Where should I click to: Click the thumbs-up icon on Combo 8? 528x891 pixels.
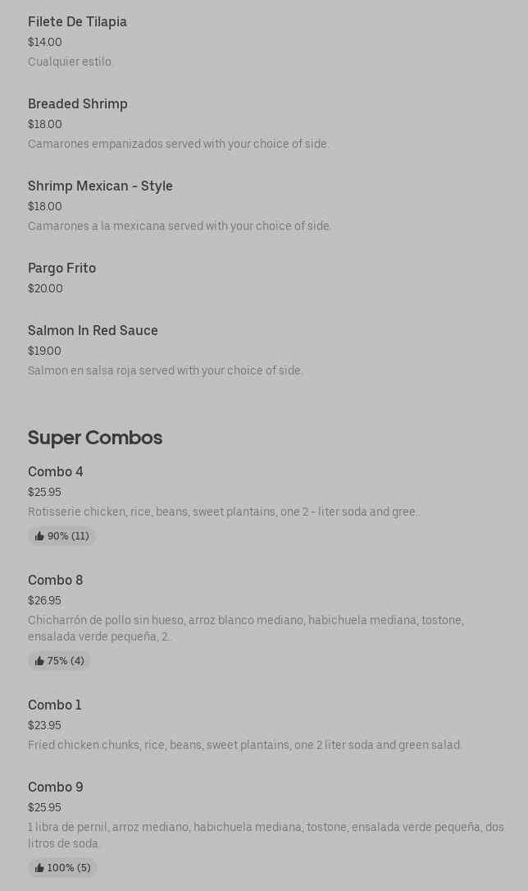(x=39, y=661)
